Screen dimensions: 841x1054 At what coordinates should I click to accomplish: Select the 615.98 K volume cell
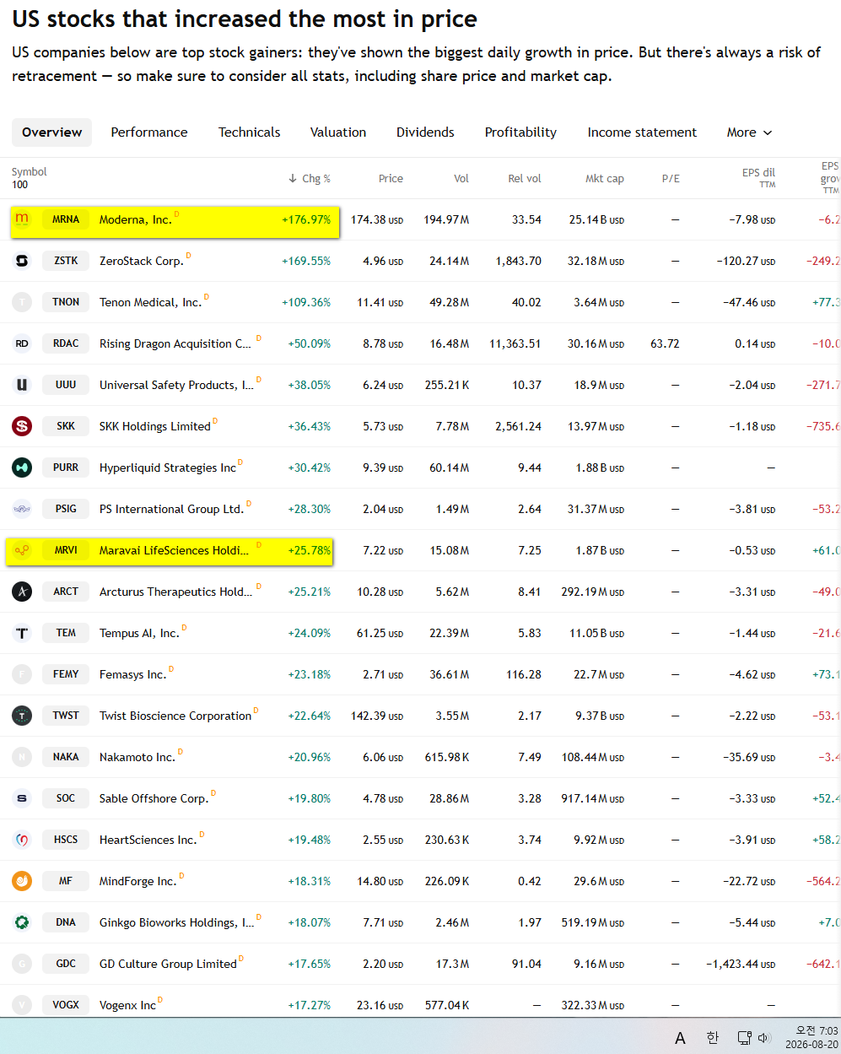(447, 757)
